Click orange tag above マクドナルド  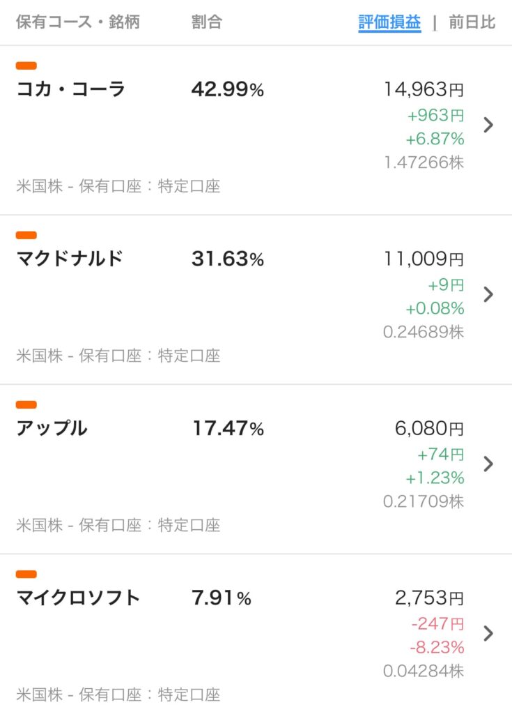pos(26,236)
